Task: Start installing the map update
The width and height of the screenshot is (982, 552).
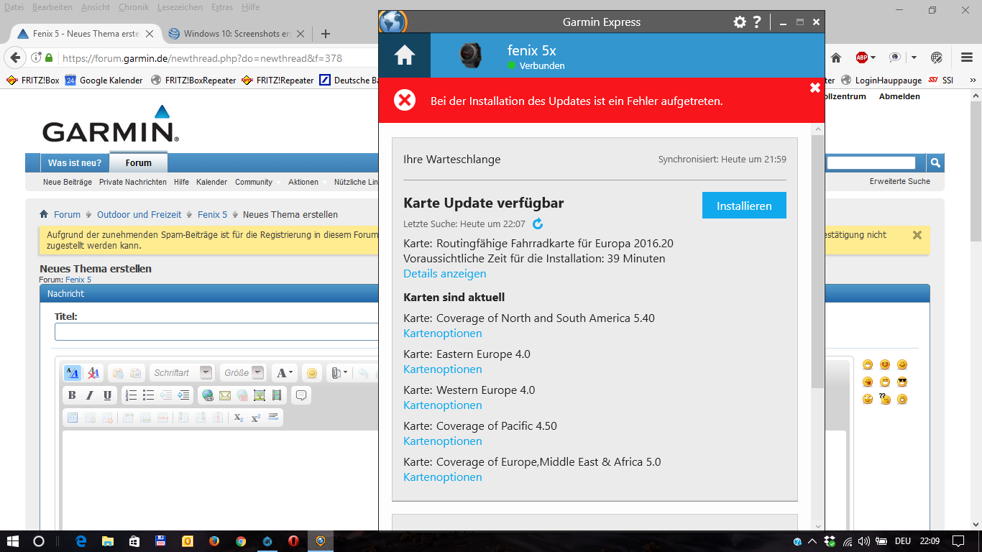Action: pos(744,206)
